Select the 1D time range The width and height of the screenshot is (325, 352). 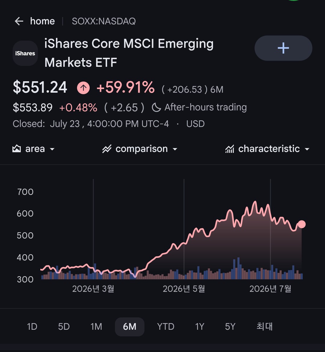(x=32, y=327)
